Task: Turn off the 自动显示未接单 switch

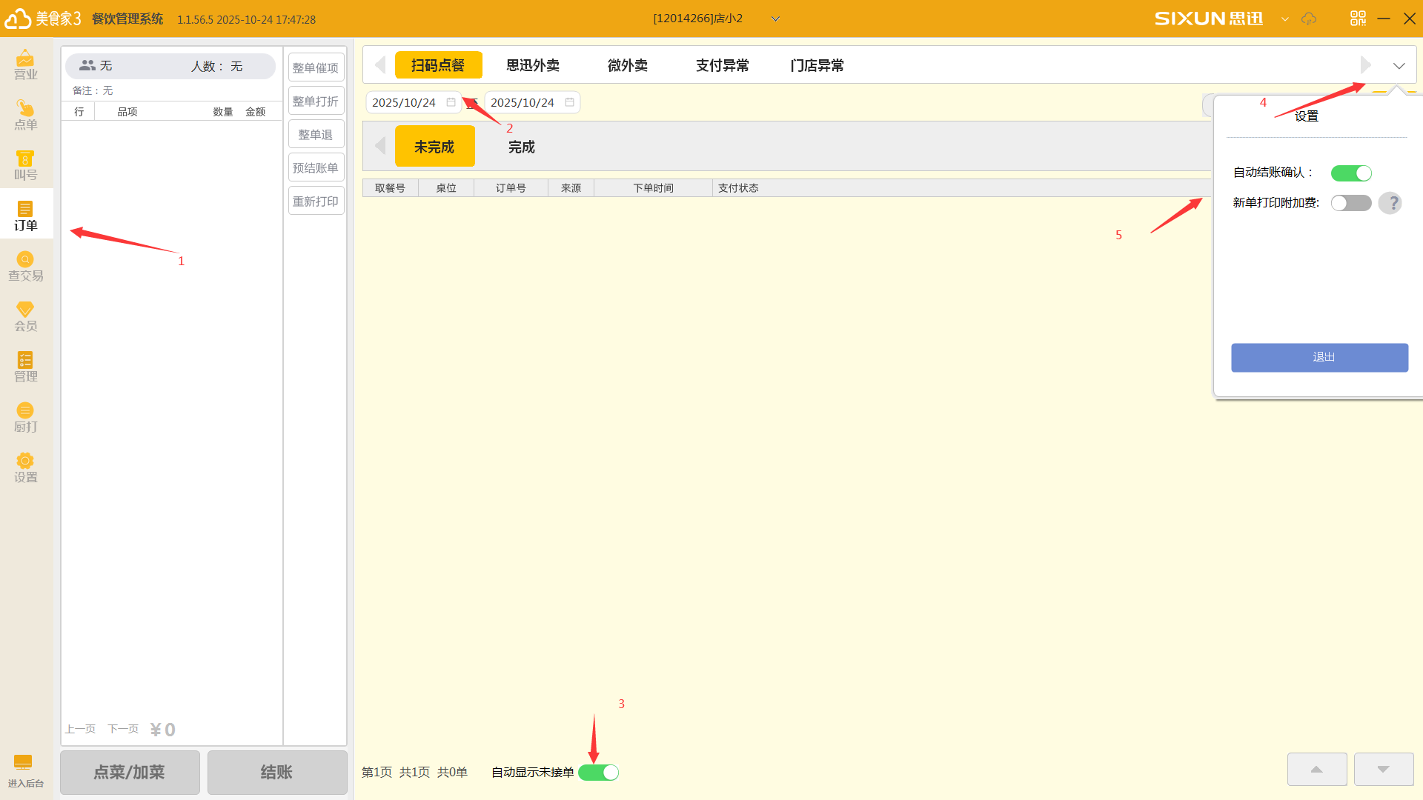Action: pyautogui.click(x=598, y=773)
